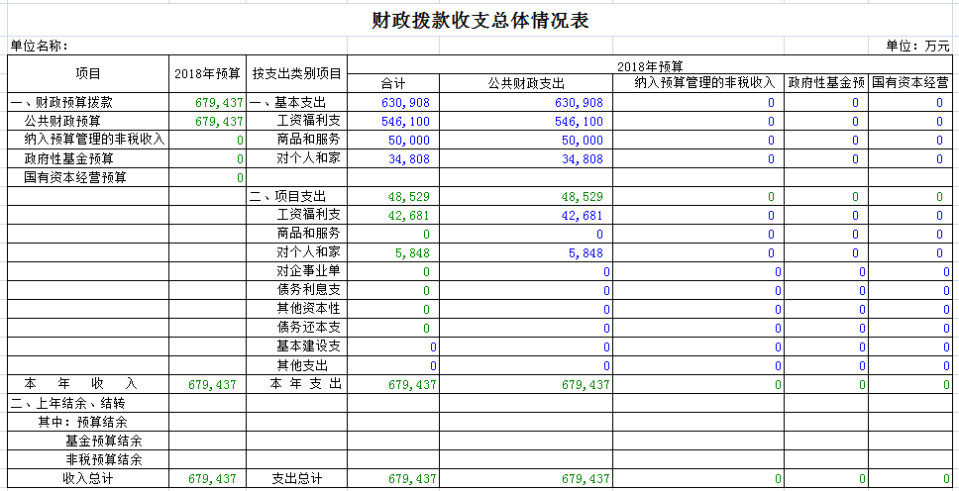Click the title 财政拨款收支总体情况表
This screenshot has height=491, width=959.
[479, 21]
